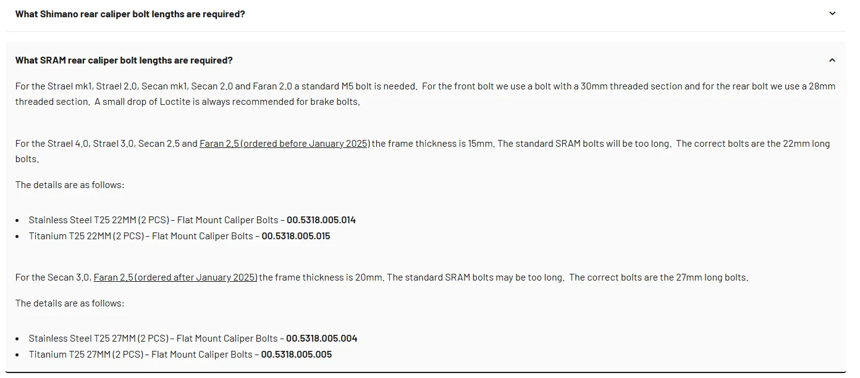Click part number 00.5318.005.015
This screenshot has height=378, width=860.
(x=296, y=236)
